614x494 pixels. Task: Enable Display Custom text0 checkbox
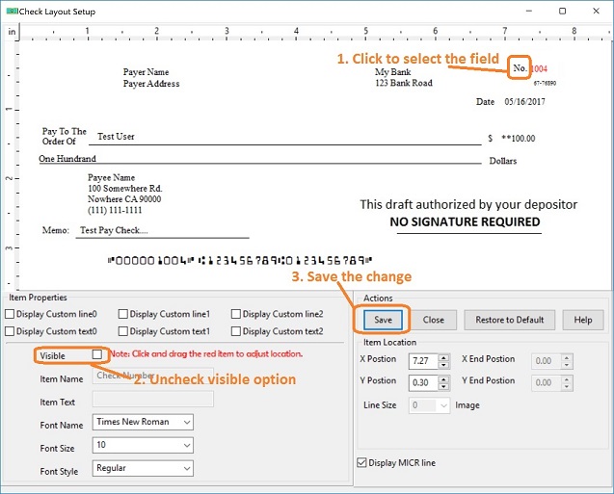[10, 331]
